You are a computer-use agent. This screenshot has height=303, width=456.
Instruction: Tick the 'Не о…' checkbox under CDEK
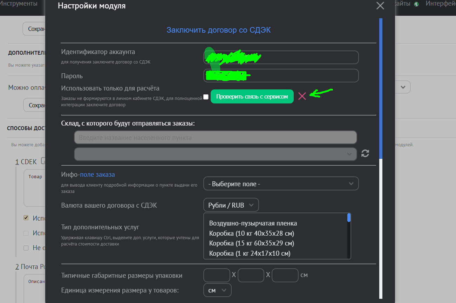click(x=26, y=248)
